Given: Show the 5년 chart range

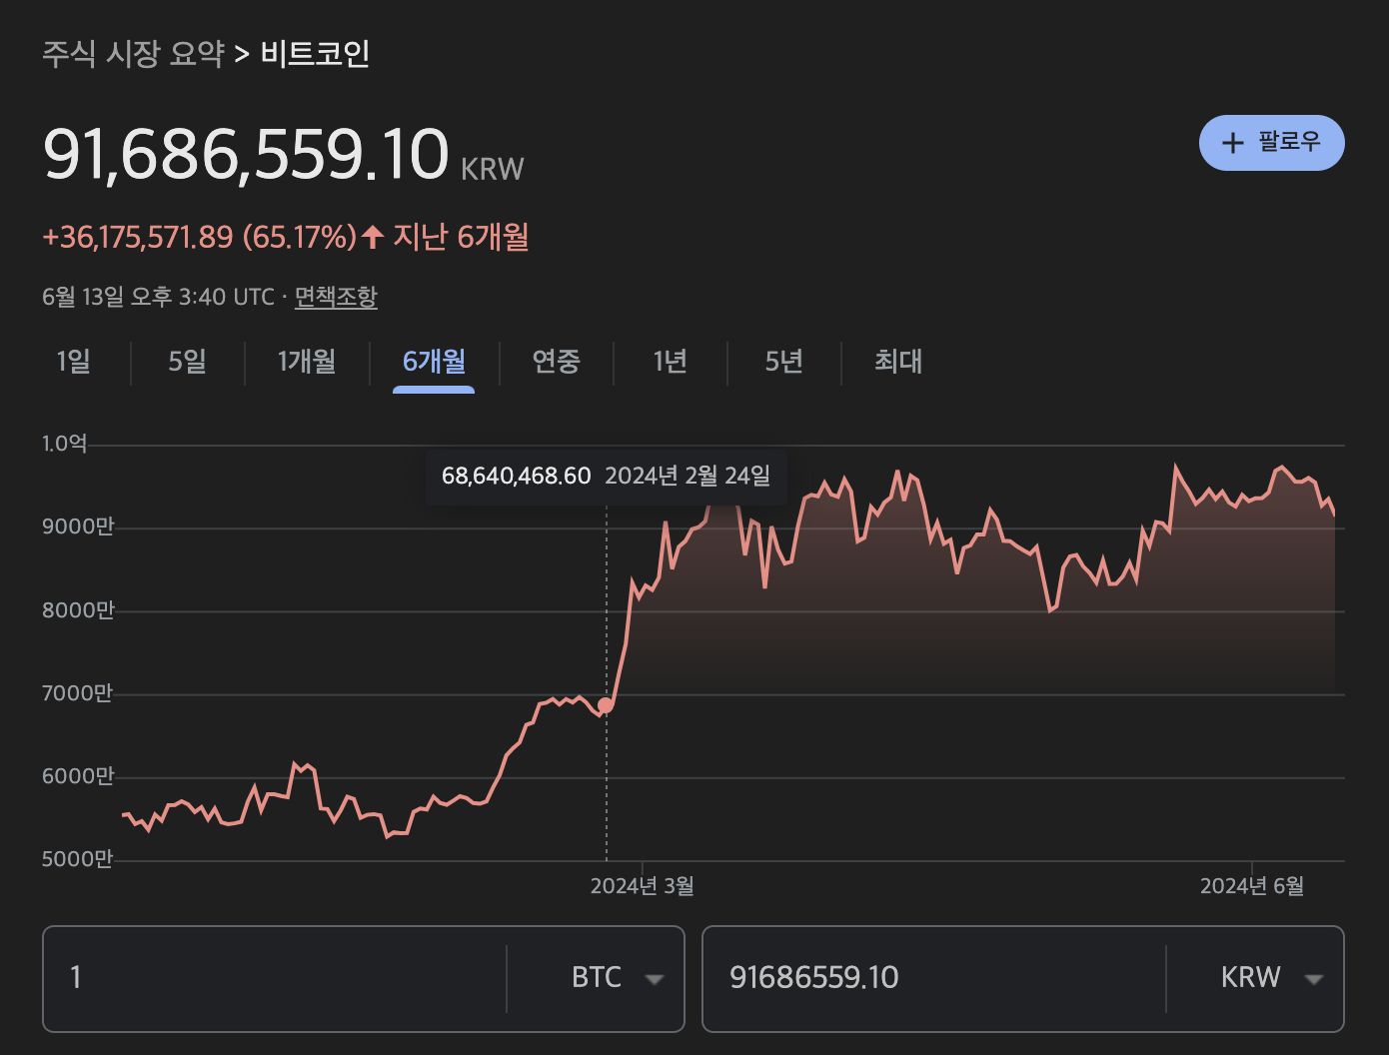Looking at the screenshot, I should [784, 362].
